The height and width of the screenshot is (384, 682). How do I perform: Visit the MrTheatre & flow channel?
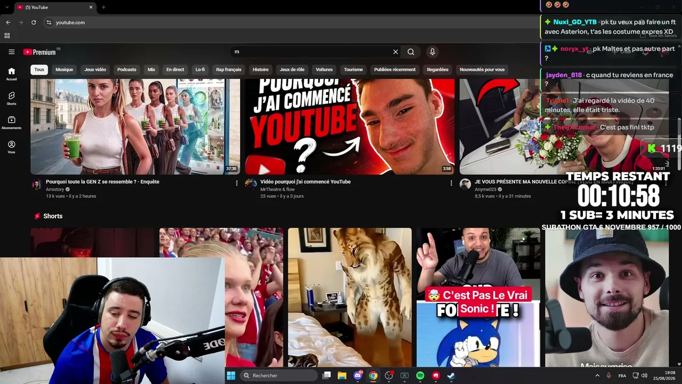[278, 189]
